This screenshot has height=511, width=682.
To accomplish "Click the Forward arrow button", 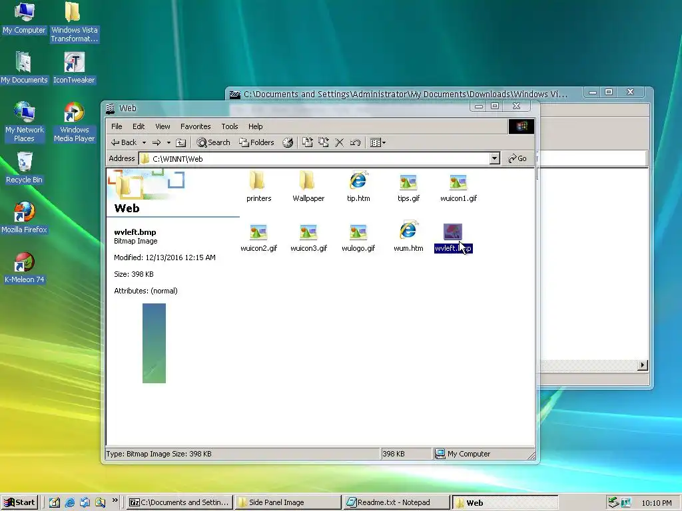I will [x=157, y=142].
